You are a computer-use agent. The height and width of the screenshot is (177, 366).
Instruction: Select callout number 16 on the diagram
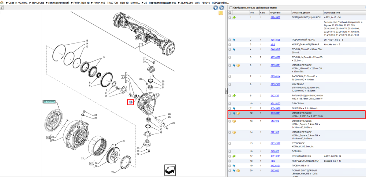click(112, 172)
